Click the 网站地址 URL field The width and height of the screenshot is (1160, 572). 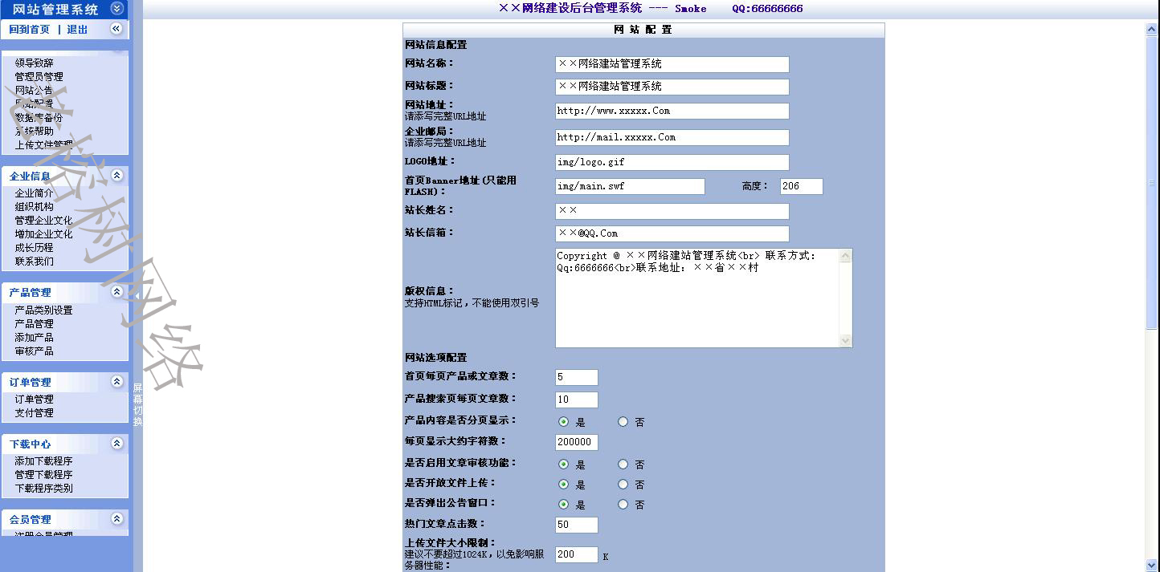672,111
